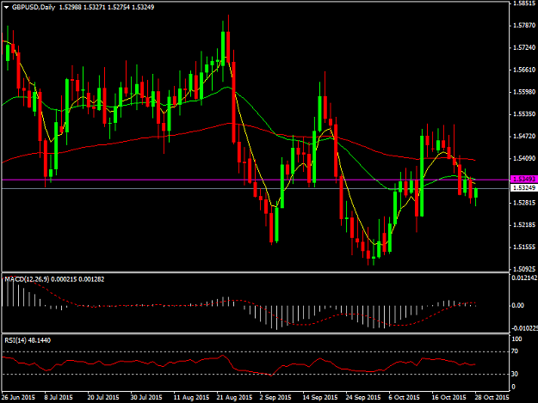This screenshot has width=538, height=403.
Task: Select the 24 Sep 2015 date label
Action: coord(362,397)
